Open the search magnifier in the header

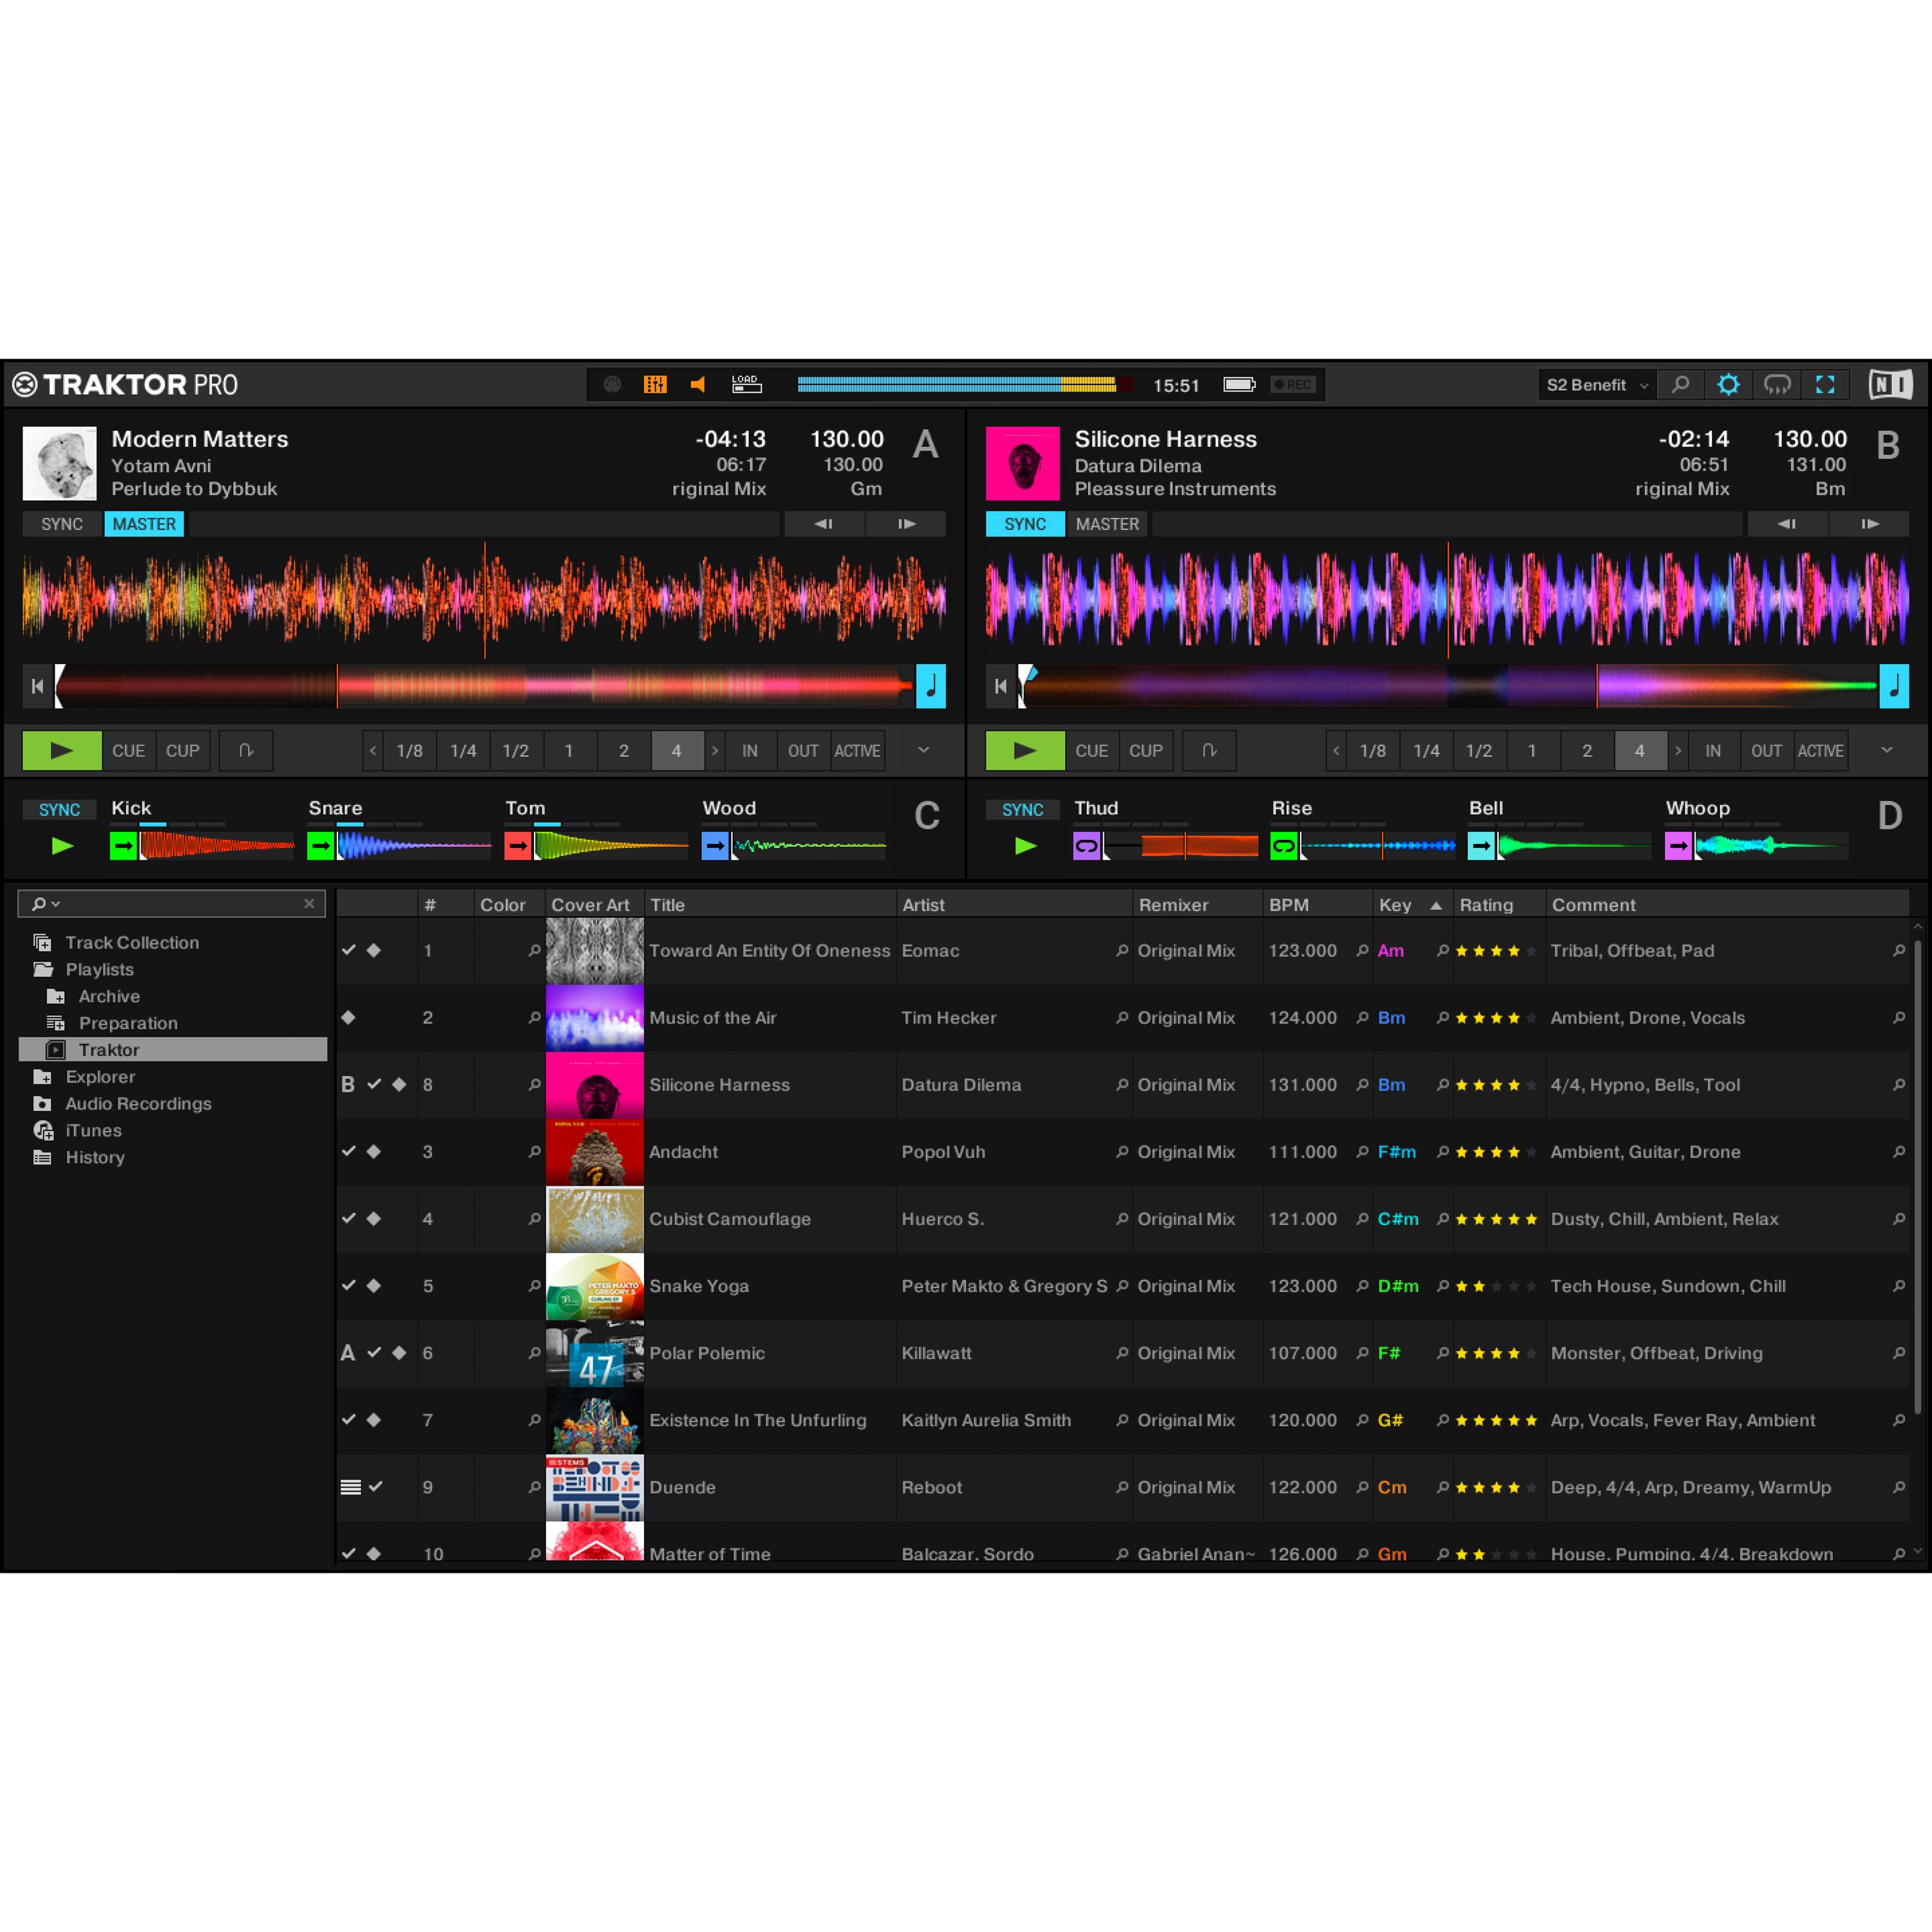(x=1680, y=384)
